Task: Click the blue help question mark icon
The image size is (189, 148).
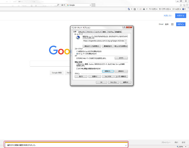Action: tap(183, 9)
